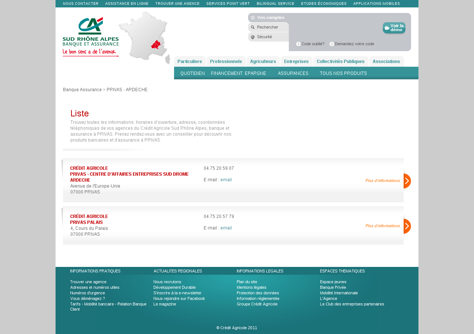Select the Particuliers tab

coord(190,62)
